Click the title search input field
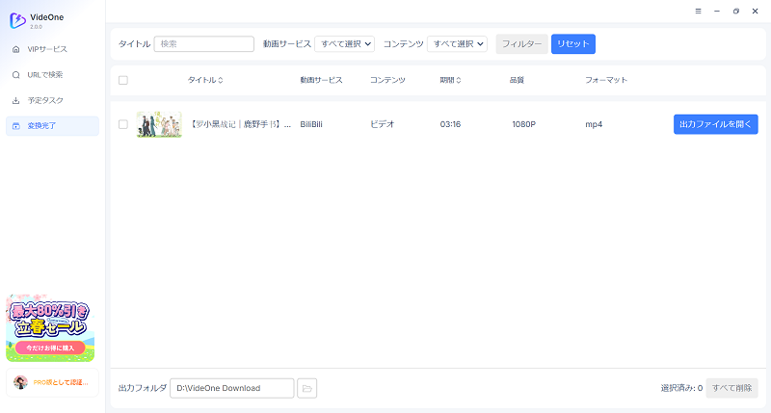This screenshot has width=771, height=413. 204,43
